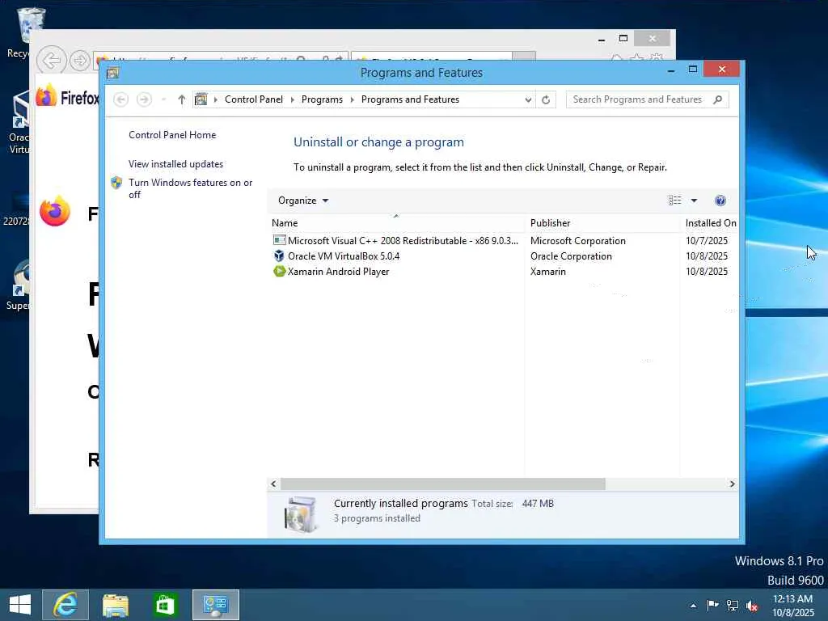The width and height of the screenshot is (828, 621).
Task: Close the Programs and Features window
Action: [721, 70]
